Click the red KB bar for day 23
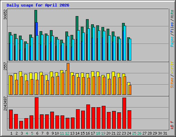 pos(124,113)
